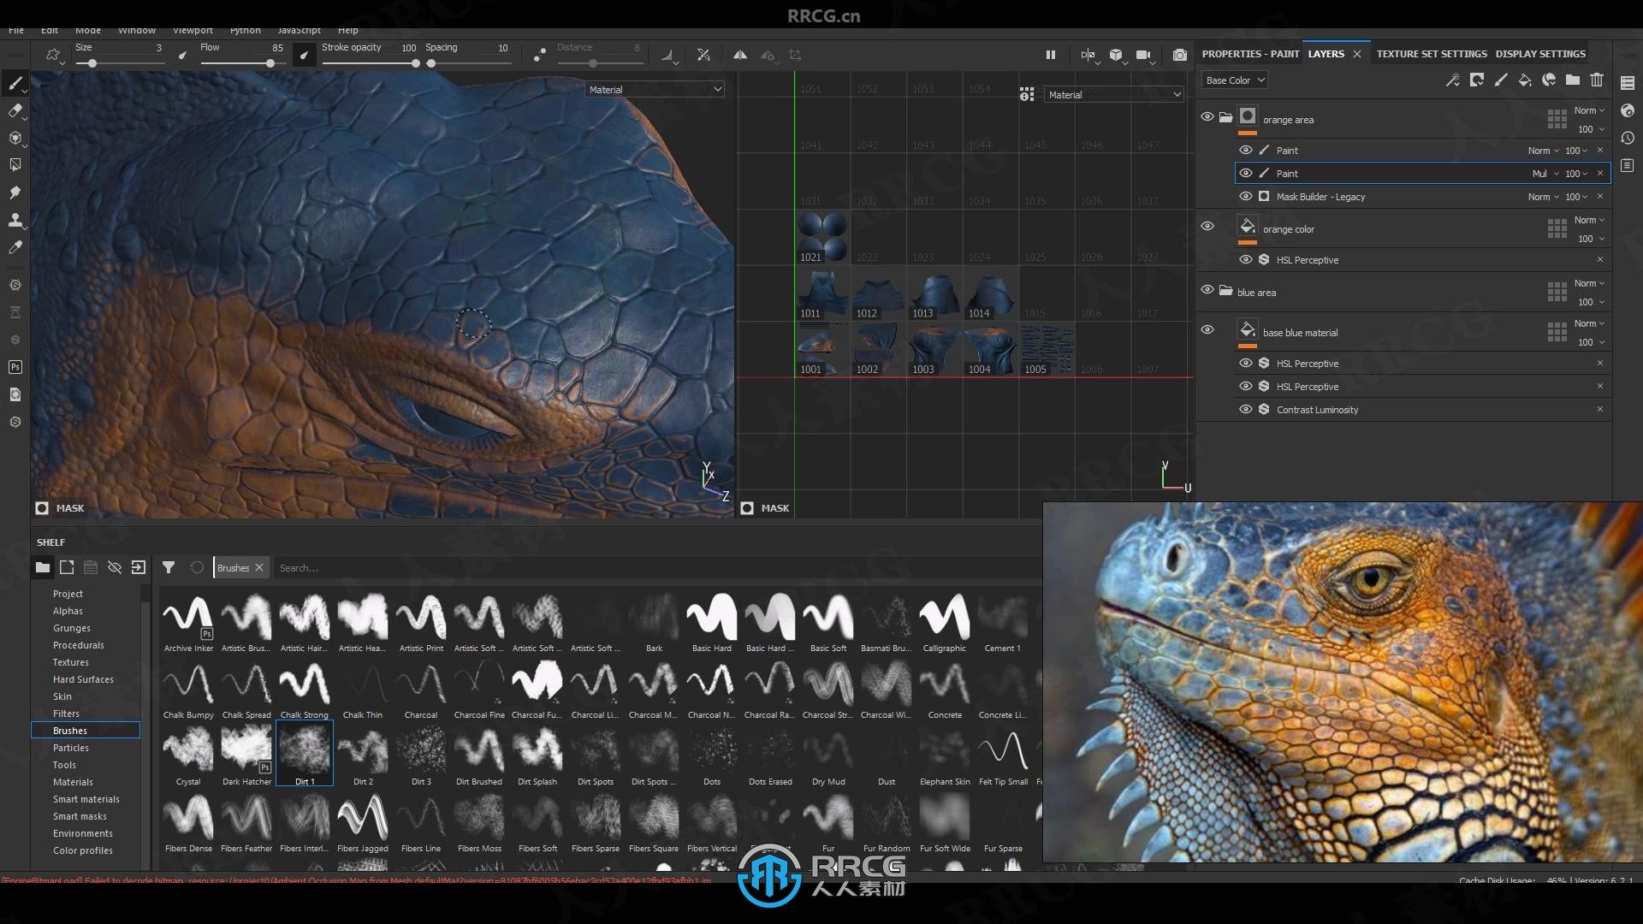This screenshot has height=924, width=1643.
Task: Click the shelf import resources icon
Action: pos(139,567)
